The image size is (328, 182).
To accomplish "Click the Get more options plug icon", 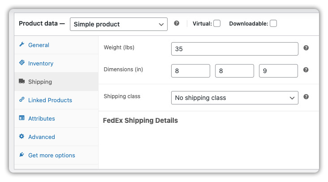I will point(22,155).
